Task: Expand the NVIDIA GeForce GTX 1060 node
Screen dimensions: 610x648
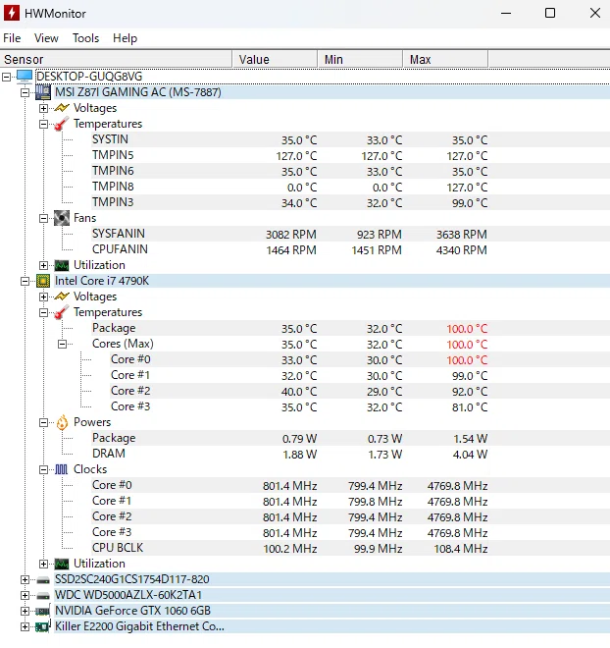Action: [25, 611]
